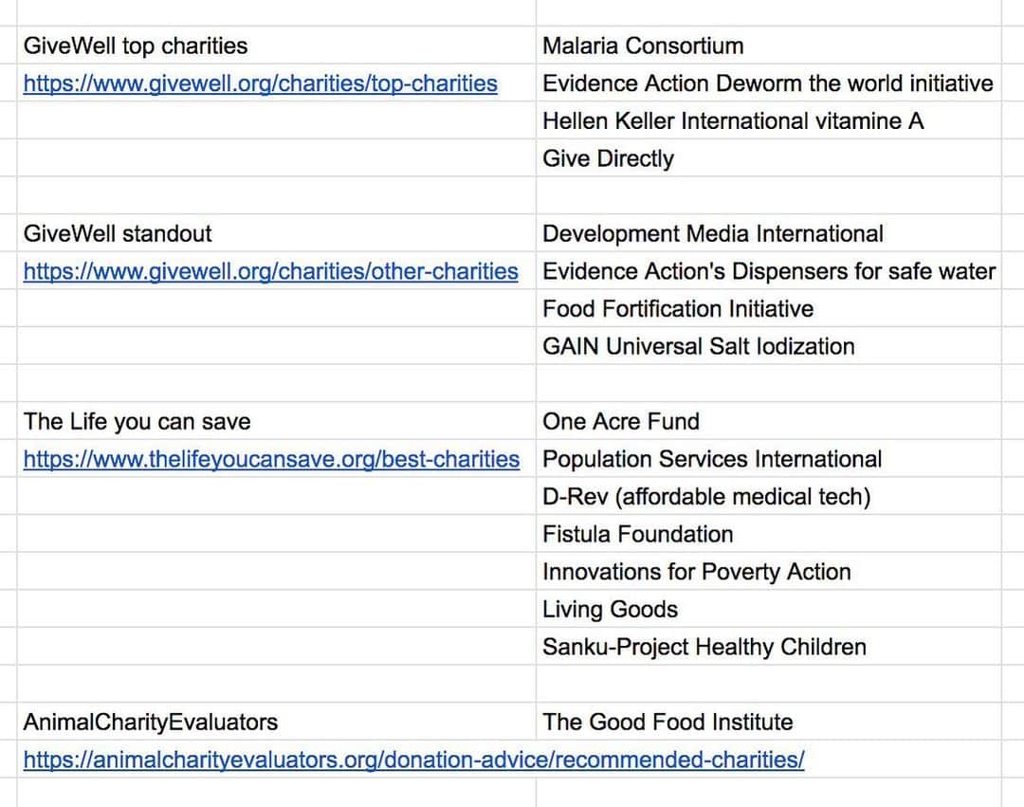Select the 'Malaria Consortium' cell
The image size is (1024, 807).
(769, 46)
